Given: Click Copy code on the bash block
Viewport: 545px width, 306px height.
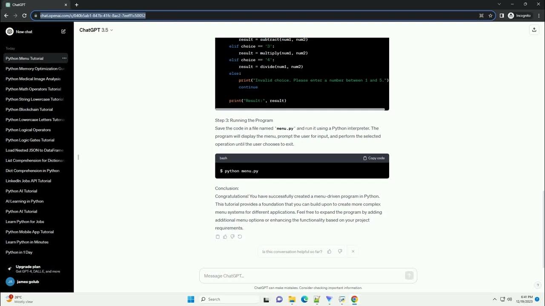Looking at the screenshot, I should point(374,158).
